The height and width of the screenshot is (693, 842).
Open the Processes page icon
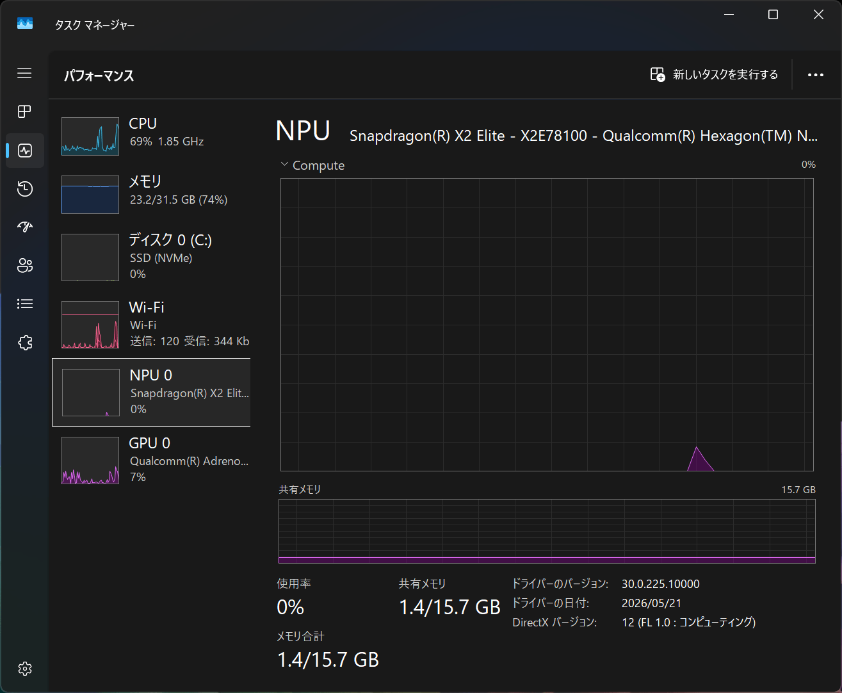(x=24, y=111)
